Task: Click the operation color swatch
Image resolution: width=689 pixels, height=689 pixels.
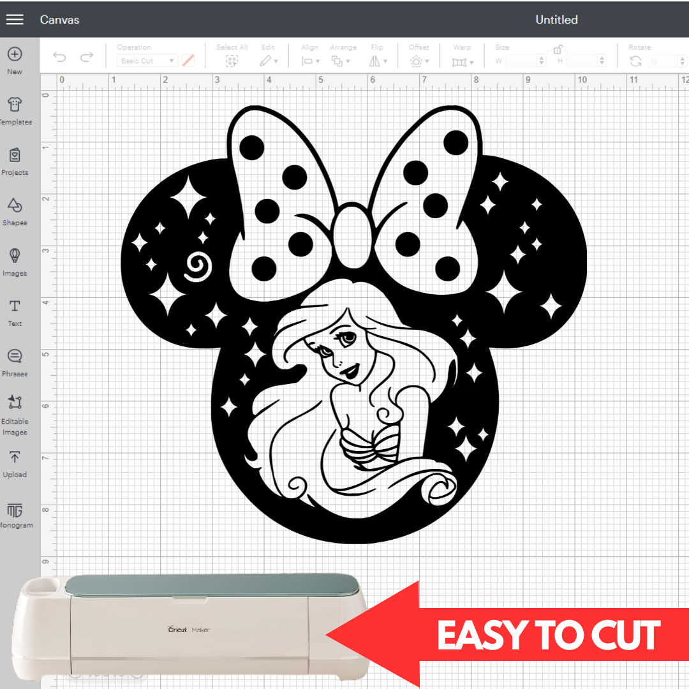Action: point(188,61)
